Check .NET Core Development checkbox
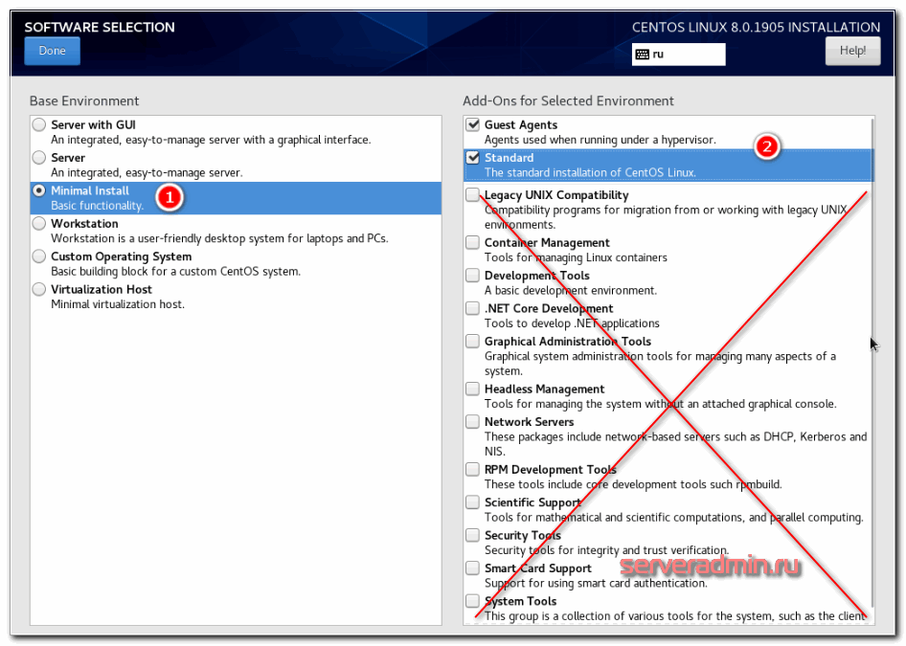This screenshot has width=906, height=646. coord(473,308)
